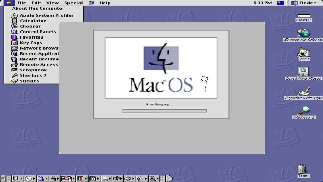Click the Keychain padlock module

tap(53, 178)
